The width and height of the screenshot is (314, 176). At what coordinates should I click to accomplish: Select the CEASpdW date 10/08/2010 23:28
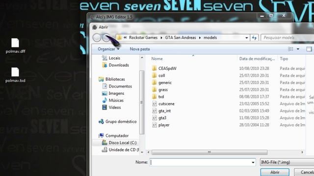tap(254, 68)
